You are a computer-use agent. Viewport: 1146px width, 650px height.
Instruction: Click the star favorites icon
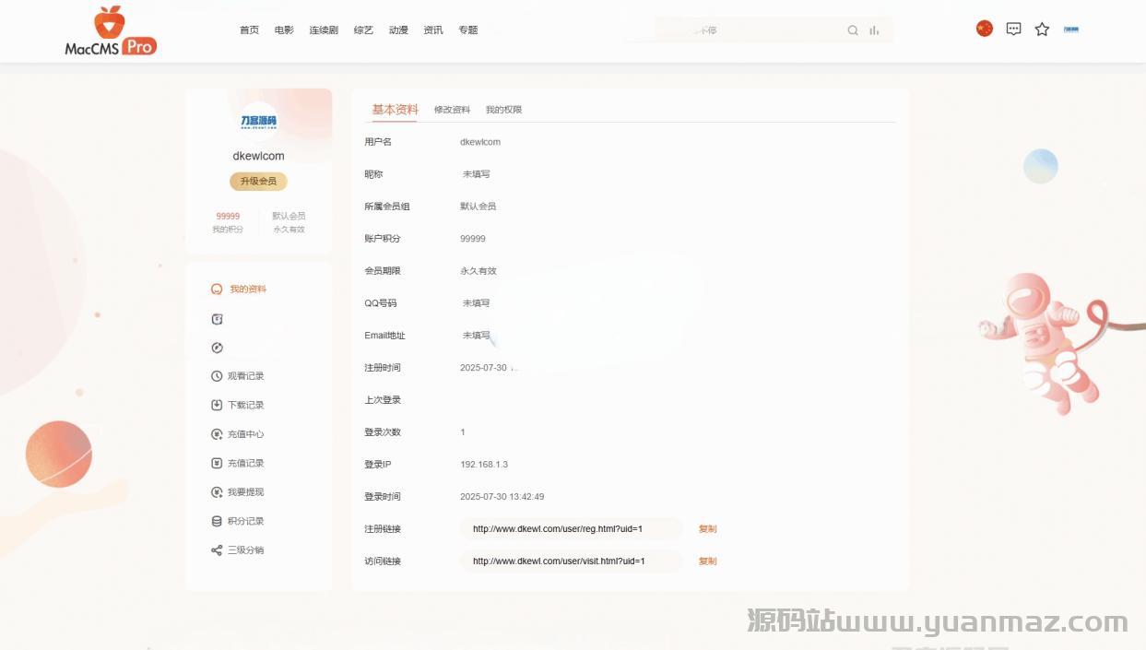pyautogui.click(x=1042, y=30)
